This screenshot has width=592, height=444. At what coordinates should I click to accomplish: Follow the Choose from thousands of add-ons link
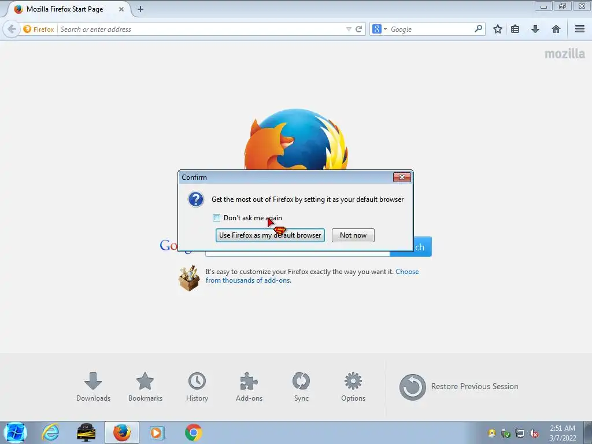point(312,276)
